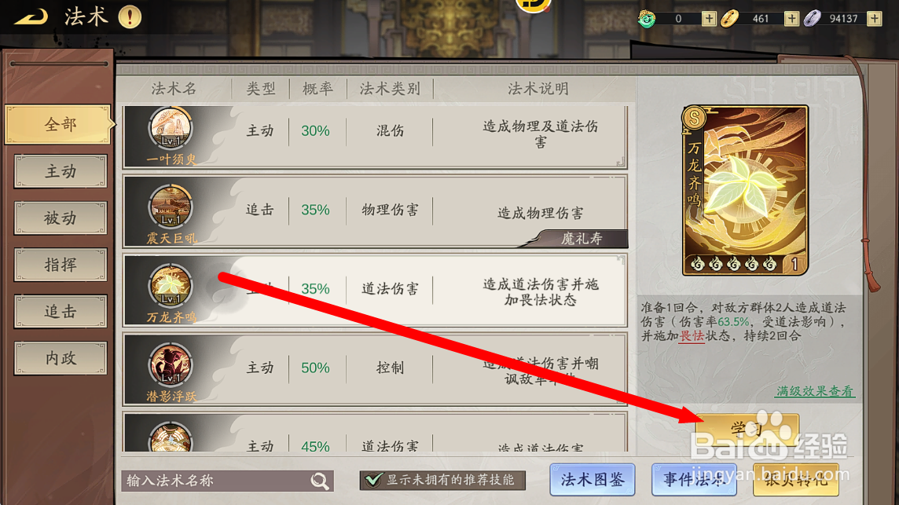The width and height of the screenshot is (899, 505).
Task: Switch to the 被动 category tab
Action: pyautogui.click(x=61, y=218)
